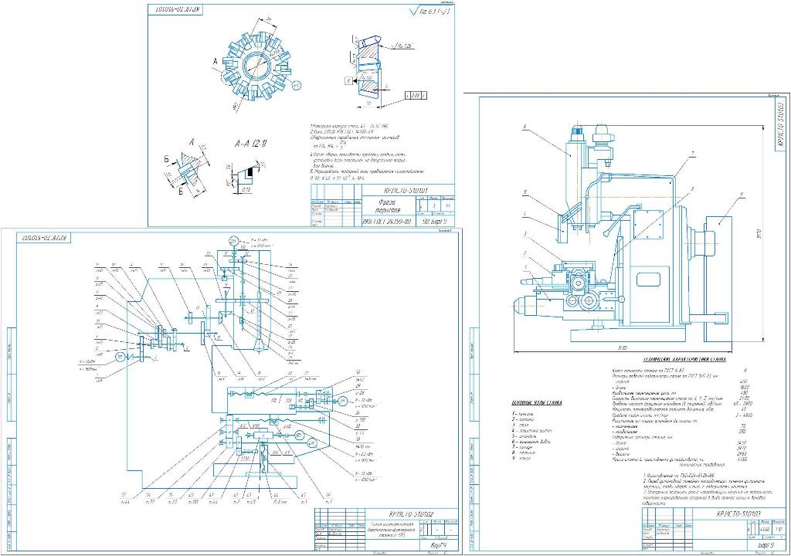Click the rotated designation stamp on the machine sheet
The width and height of the screenshot is (791, 556).
779,124
